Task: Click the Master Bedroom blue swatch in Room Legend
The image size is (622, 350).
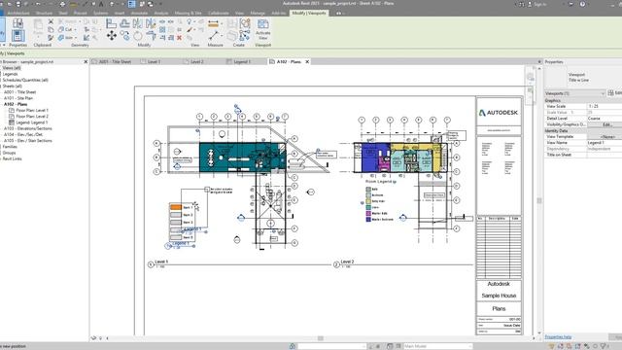Action: (x=368, y=219)
